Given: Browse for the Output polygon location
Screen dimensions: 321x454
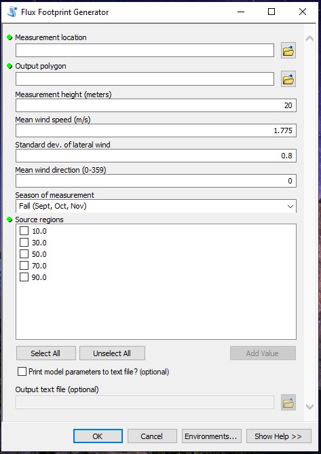Looking at the screenshot, I should [x=288, y=79].
